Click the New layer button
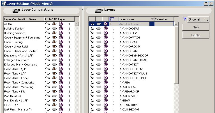 pyautogui.click(x=196, y=27)
